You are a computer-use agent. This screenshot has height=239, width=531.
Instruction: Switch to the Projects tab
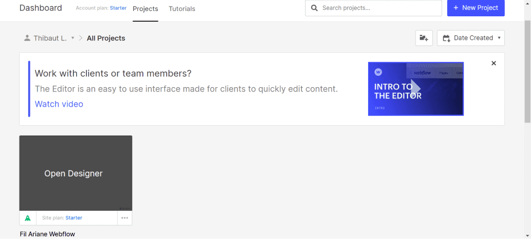[x=145, y=9]
